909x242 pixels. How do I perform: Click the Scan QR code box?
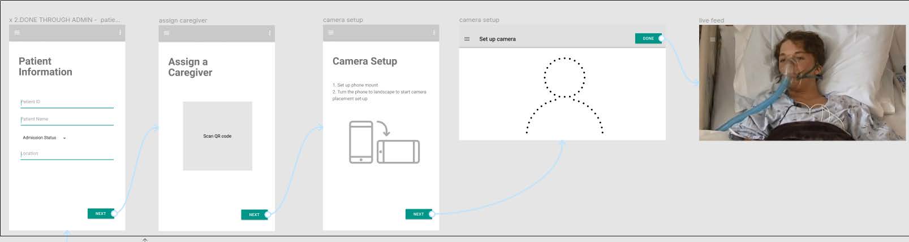tap(217, 136)
